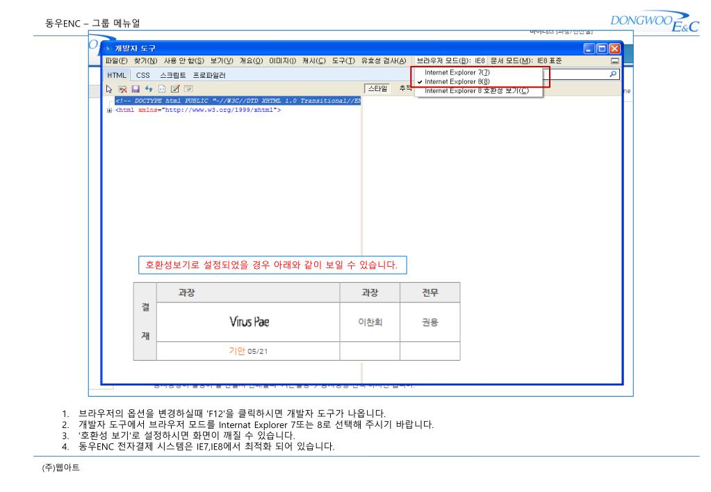
Task: Close the 개발자 도구 window
Action: point(614,49)
